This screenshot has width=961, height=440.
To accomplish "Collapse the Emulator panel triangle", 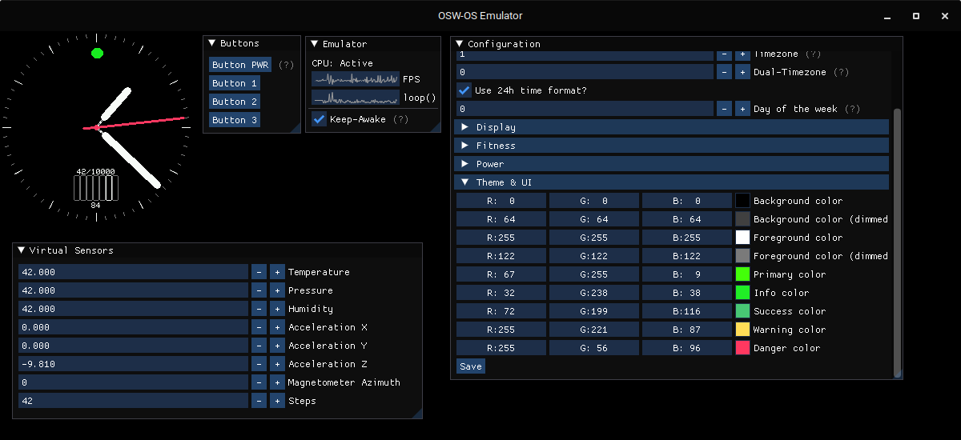I will (315, 44).
